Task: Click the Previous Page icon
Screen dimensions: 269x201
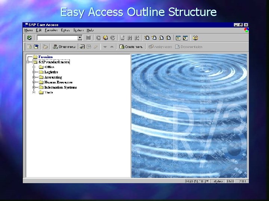Action: click(x=154, y=38)
